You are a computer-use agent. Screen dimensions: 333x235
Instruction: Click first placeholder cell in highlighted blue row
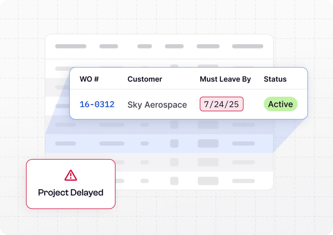coord(65,143)
